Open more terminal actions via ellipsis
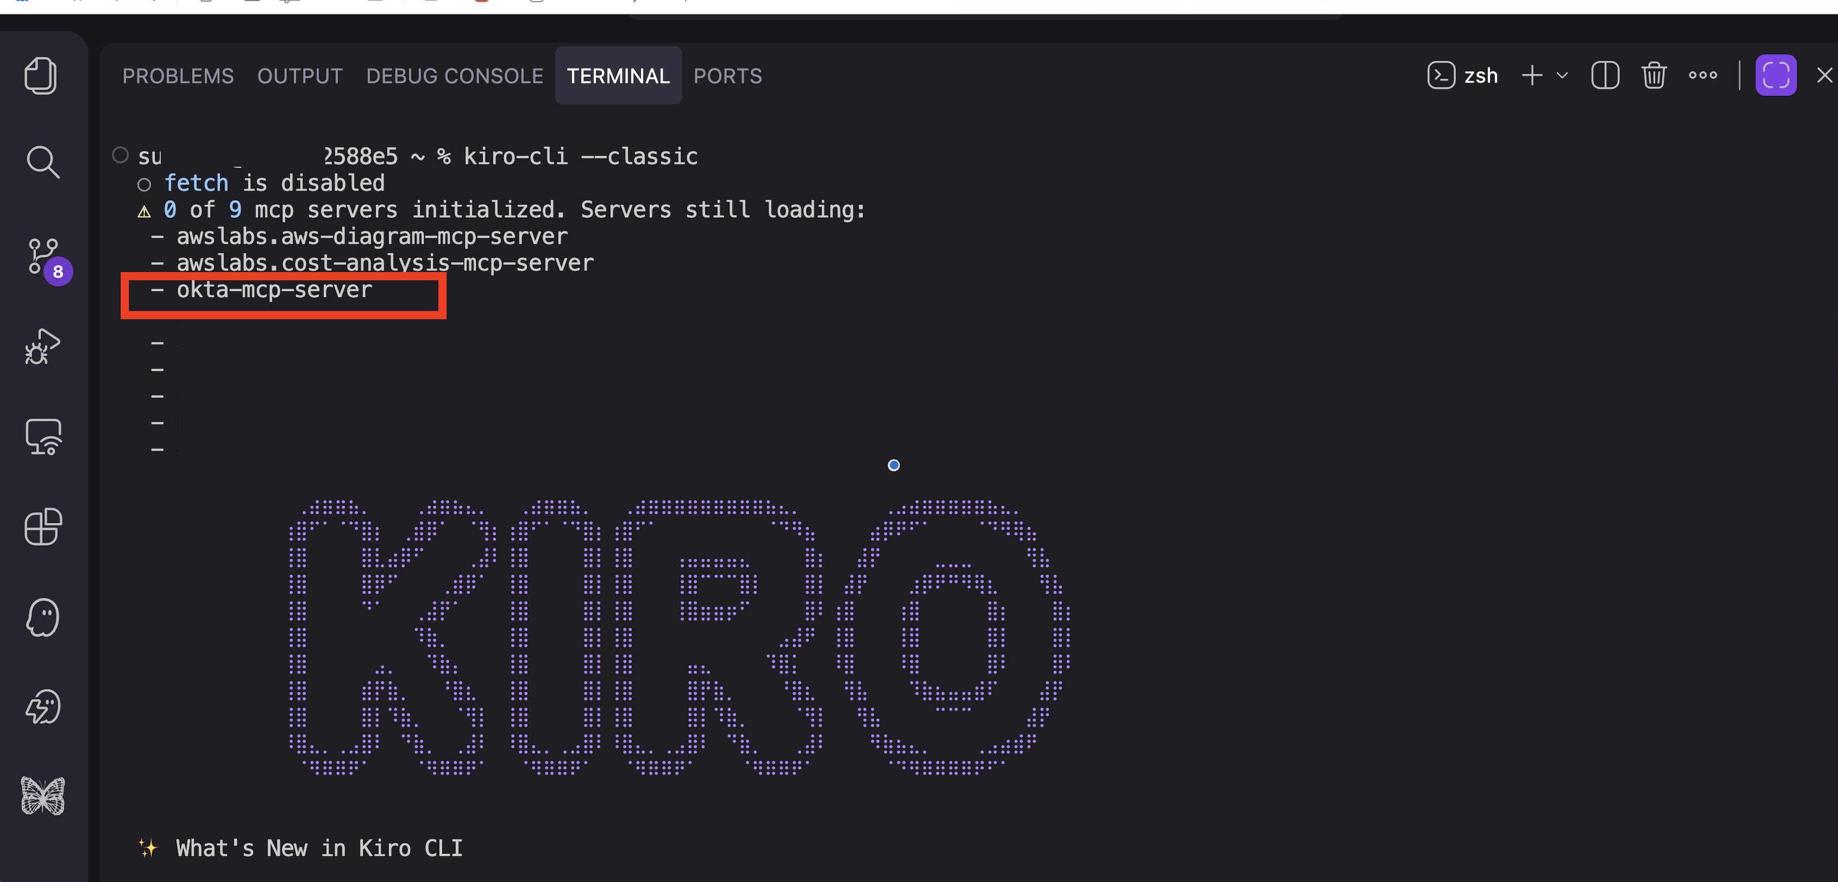This screenshot has height=882, width=1838. point(1702,75)
